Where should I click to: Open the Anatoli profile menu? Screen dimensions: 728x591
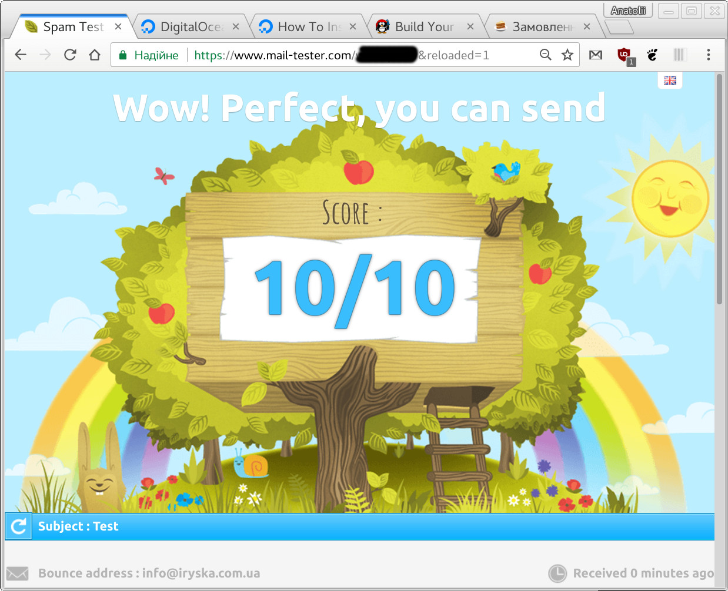627,10
